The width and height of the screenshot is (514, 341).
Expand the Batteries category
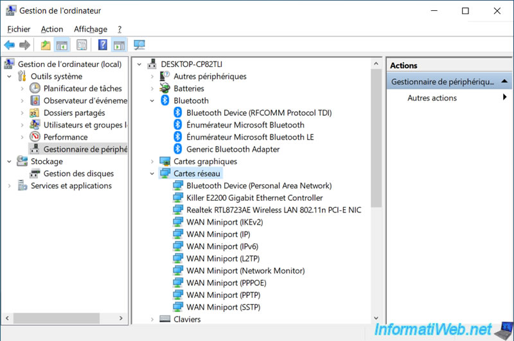tap(152, 89)
